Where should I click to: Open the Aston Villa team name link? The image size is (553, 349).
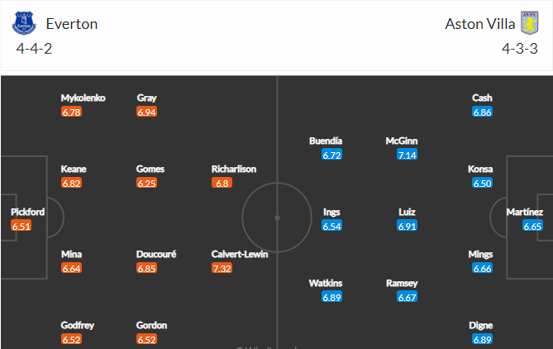point(480,24)
